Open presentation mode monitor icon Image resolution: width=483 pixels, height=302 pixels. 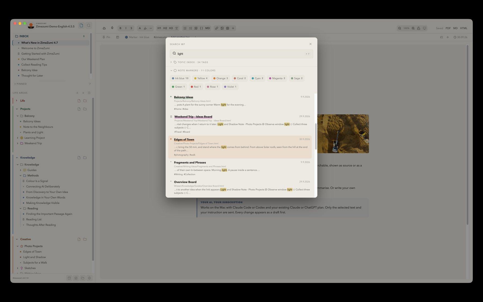pos(425,28)
